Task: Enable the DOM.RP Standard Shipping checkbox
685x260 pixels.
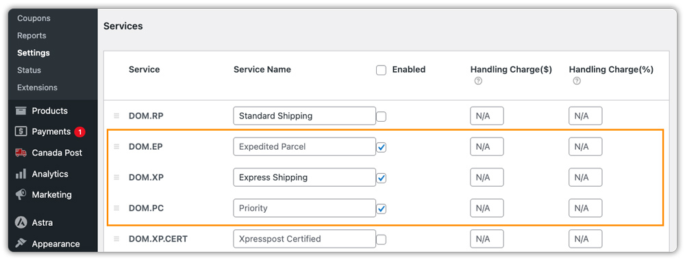Action: (381, 117)
